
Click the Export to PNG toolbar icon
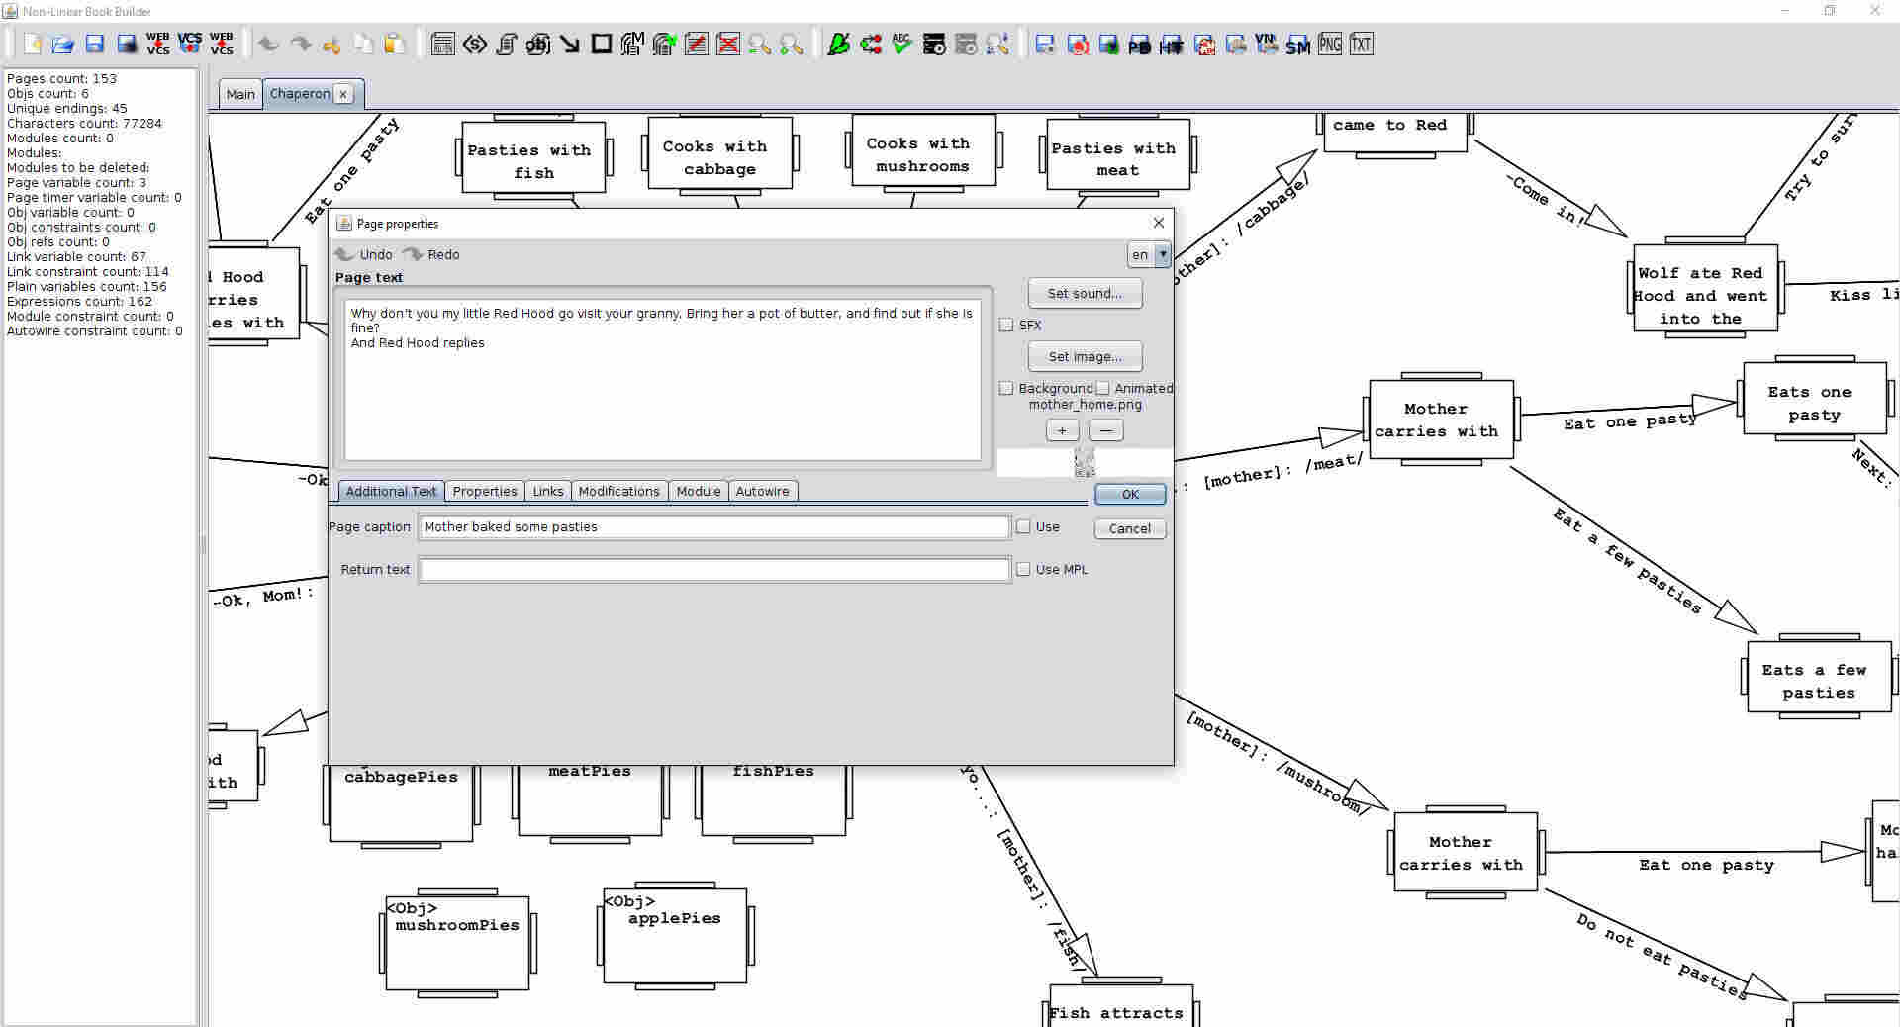coord(1330,44)
